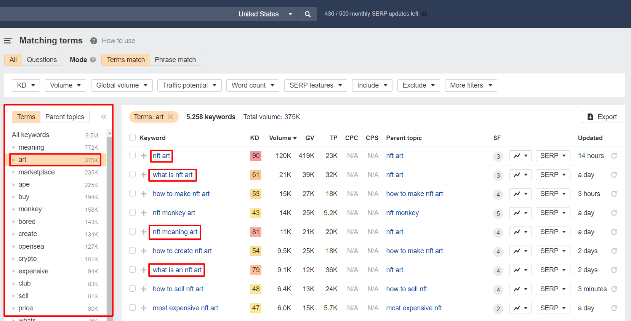Click the Export button
The height and width of the screenshot is (321, 631).
(602, 117)
